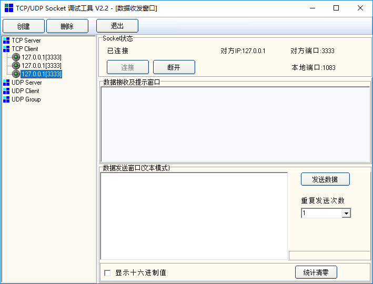Click the first 127.0.0.1[3333] connection status icon
The height and width of the screenshot is (284, 373).
click(x=16, y=57)
